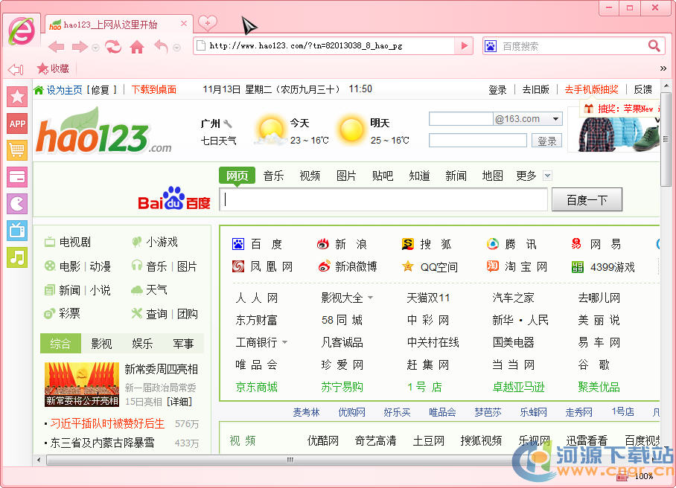Open the 淘宝网 link

click(x=526, y=266)
